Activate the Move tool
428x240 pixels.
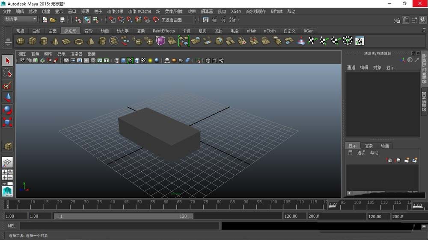click(x=7, y=97)
